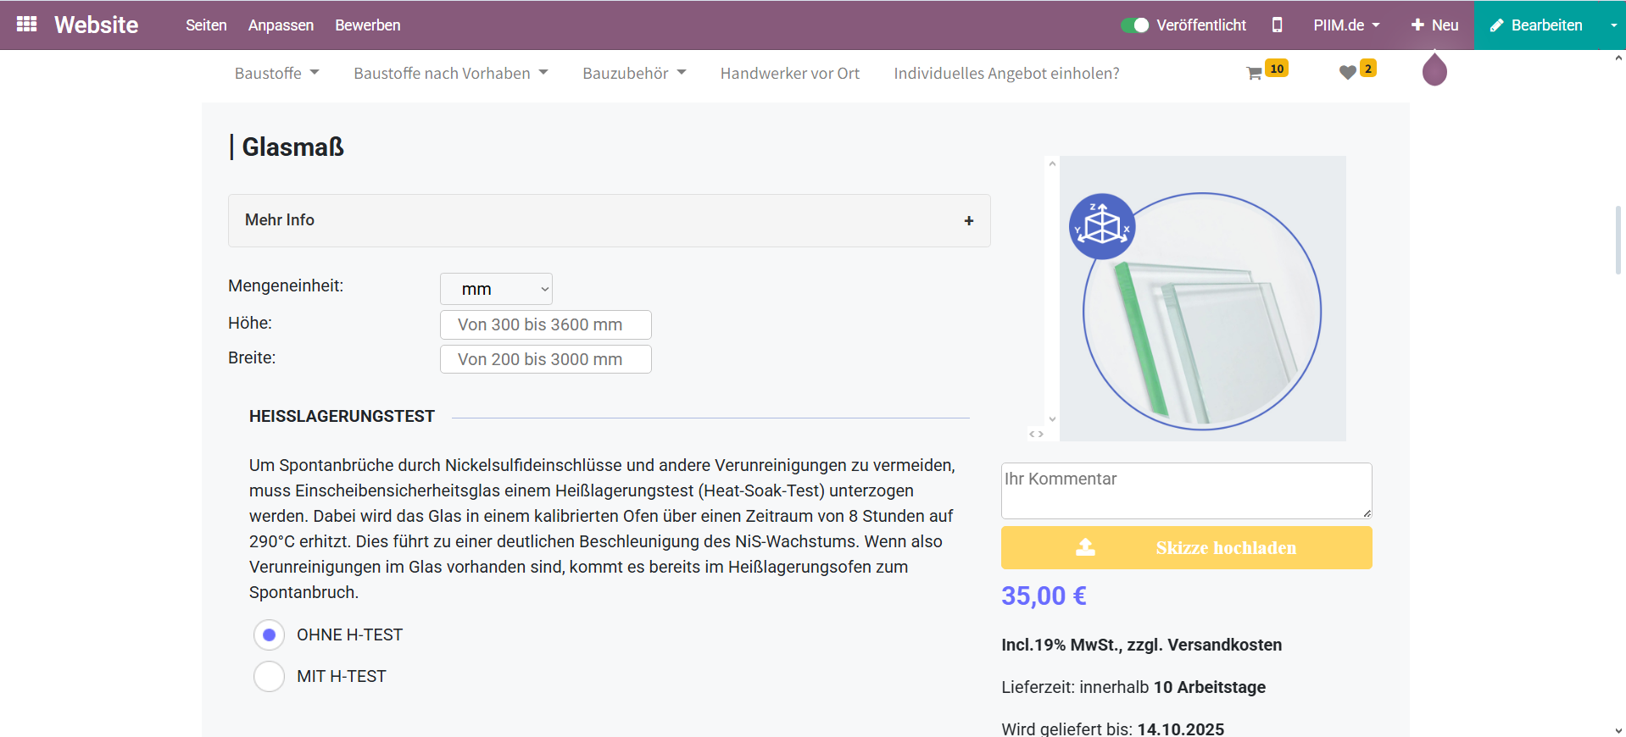Click the Skizze hochladen button

pyautogui.click(x=1186, y=548)
